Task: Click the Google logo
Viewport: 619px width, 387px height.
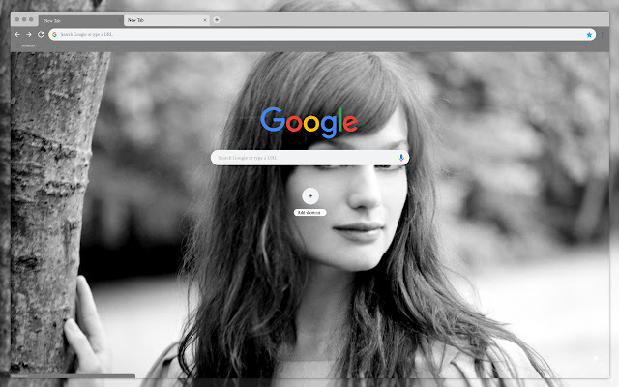Action: click(309, 123)
